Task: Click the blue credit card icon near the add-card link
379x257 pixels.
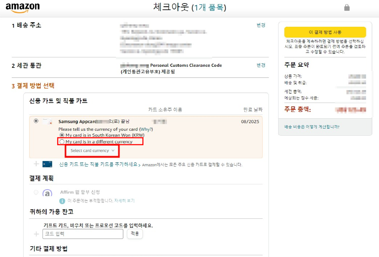Action: 47,164
